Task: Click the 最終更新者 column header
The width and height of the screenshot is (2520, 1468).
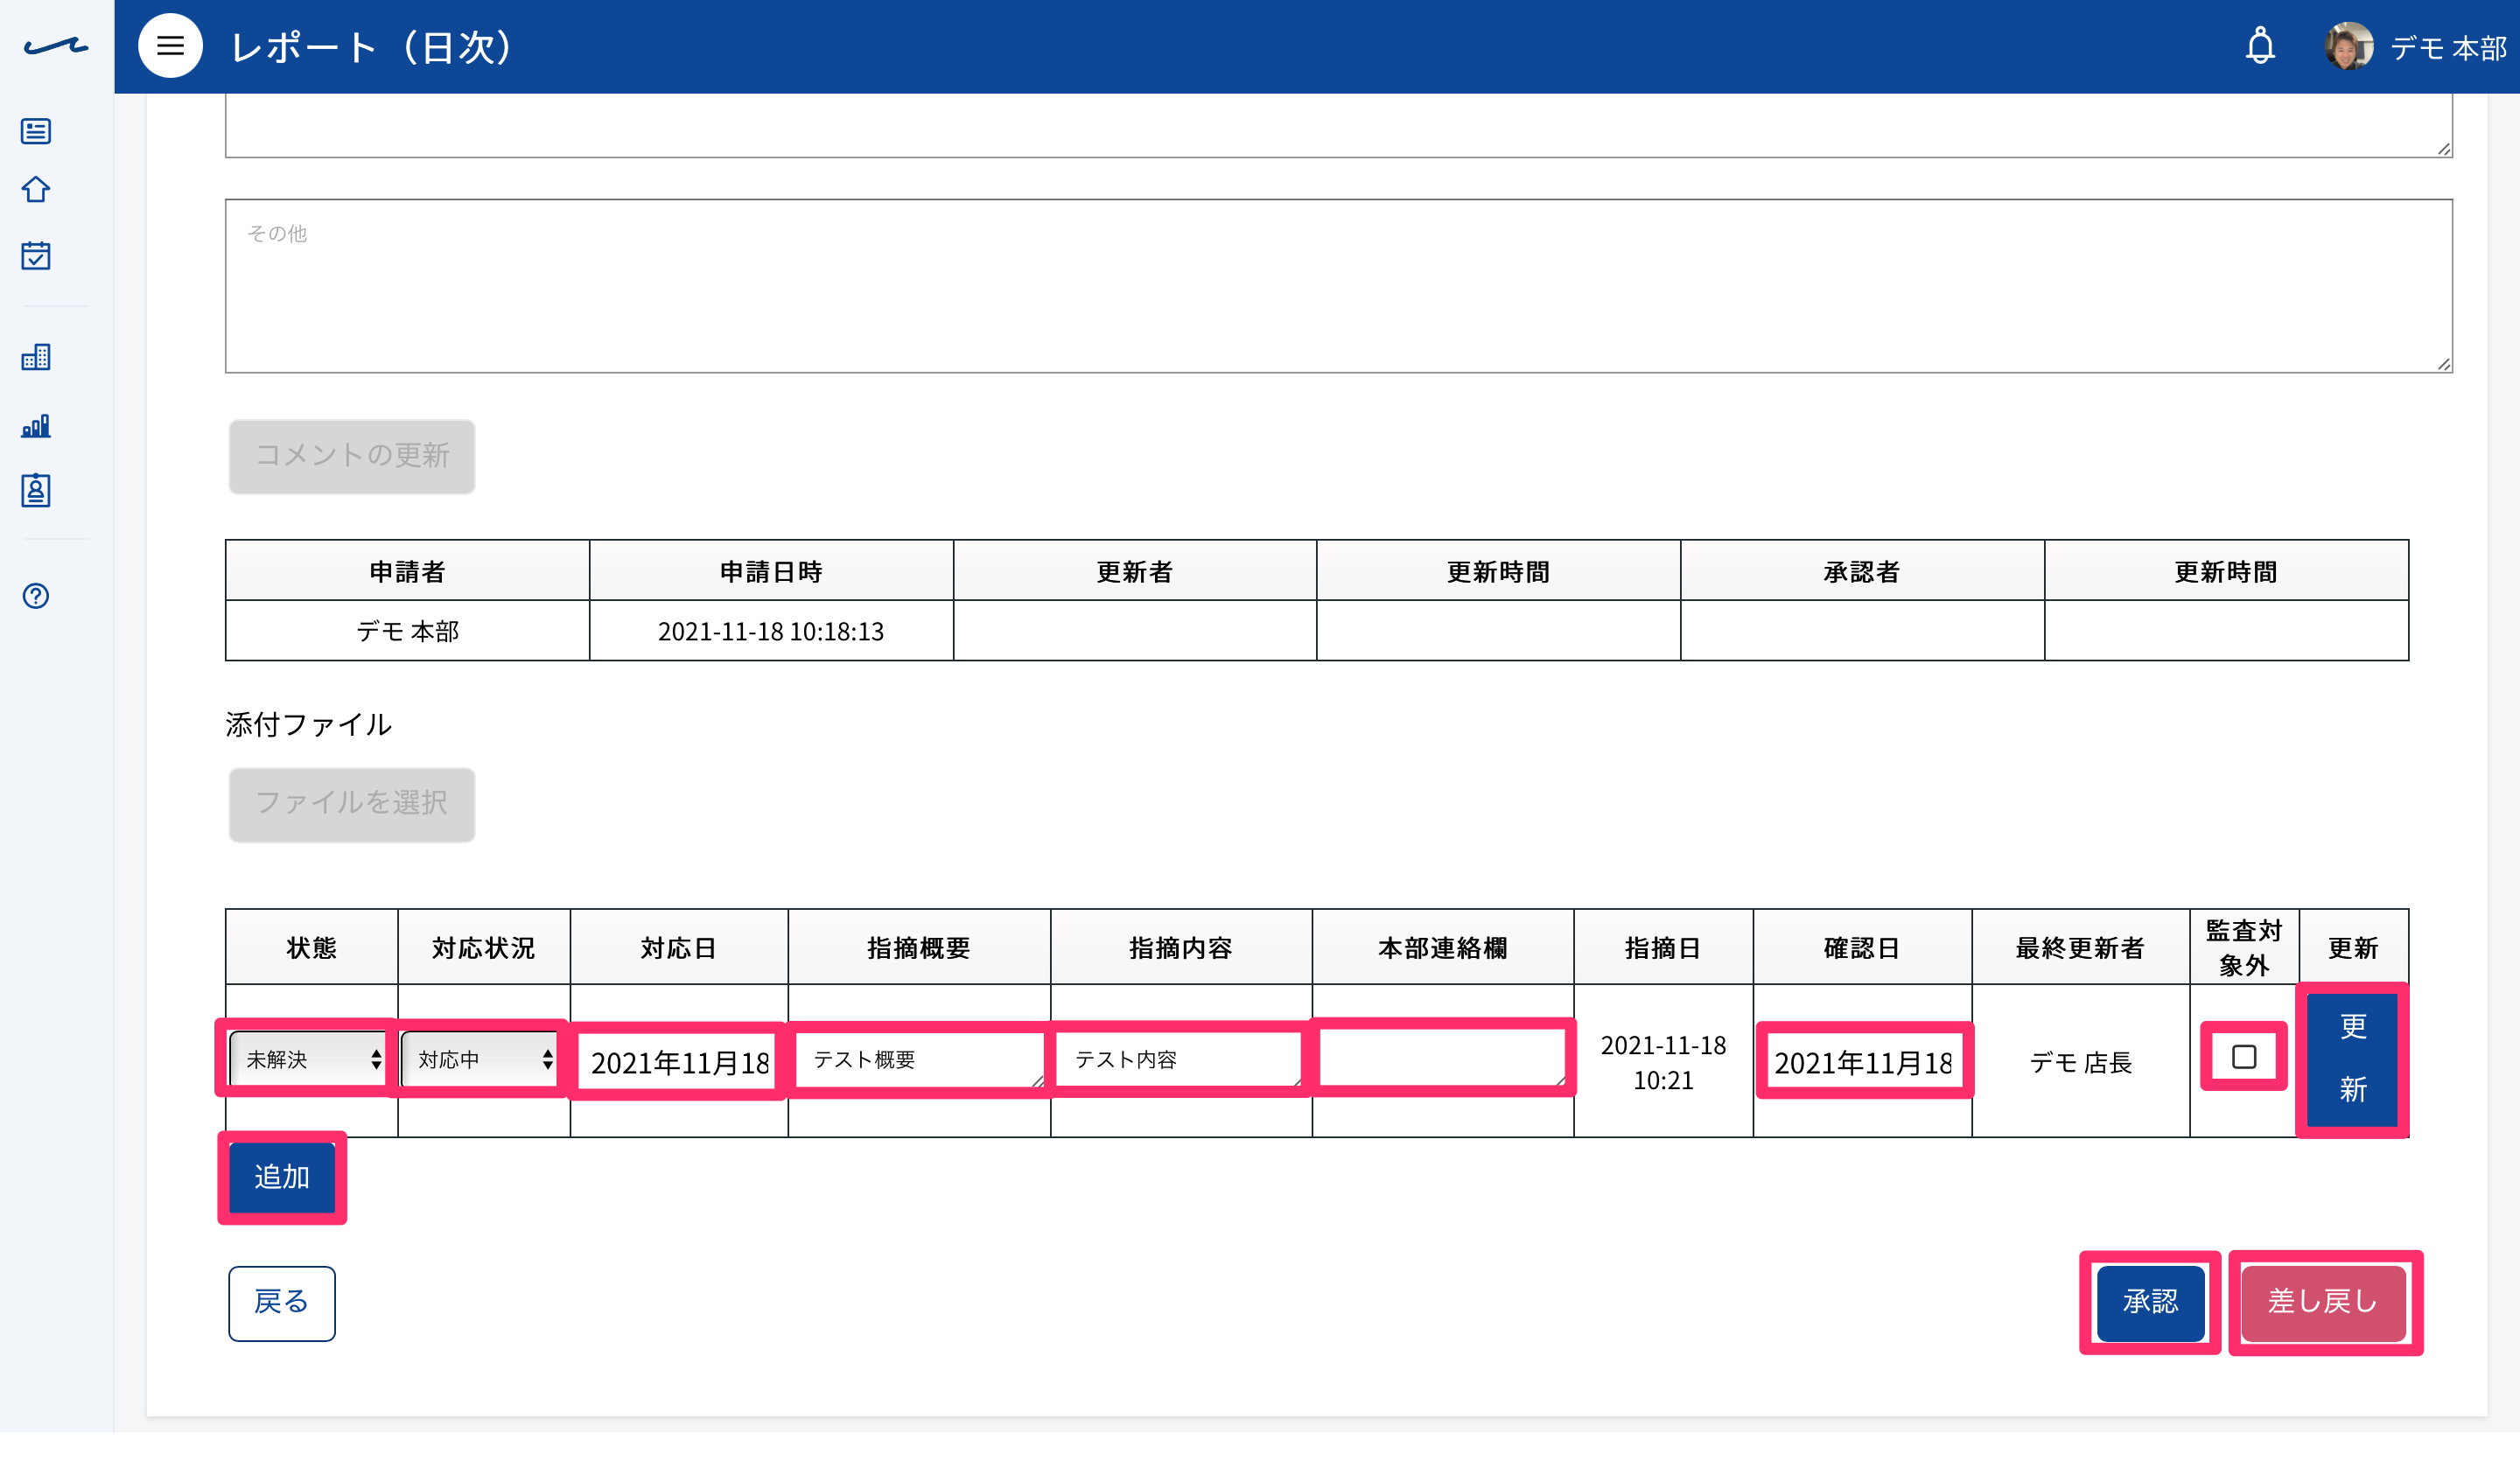Action: (2080, 947)
